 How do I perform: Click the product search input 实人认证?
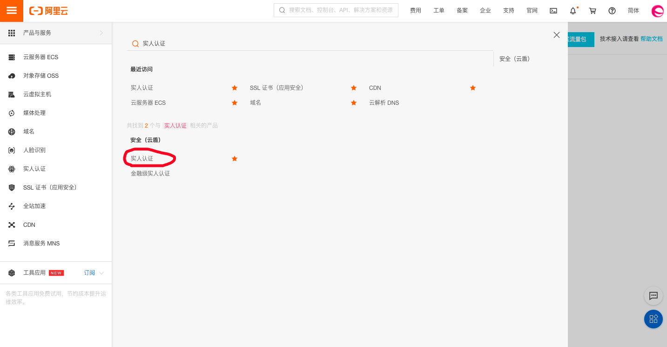pyautogui.click(x=310, y=43)
